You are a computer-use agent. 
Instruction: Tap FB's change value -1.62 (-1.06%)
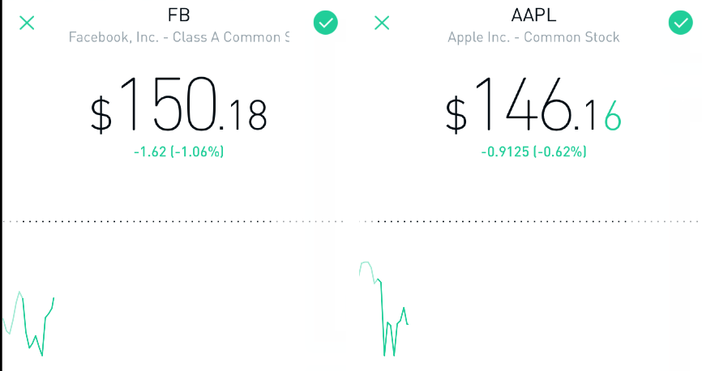point(178,151)
